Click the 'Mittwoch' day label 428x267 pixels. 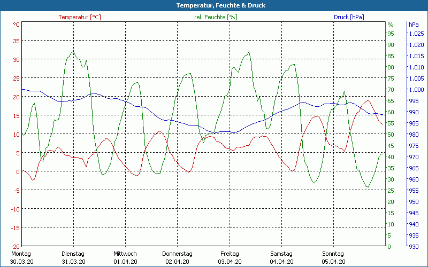click(x=125, y=254)
